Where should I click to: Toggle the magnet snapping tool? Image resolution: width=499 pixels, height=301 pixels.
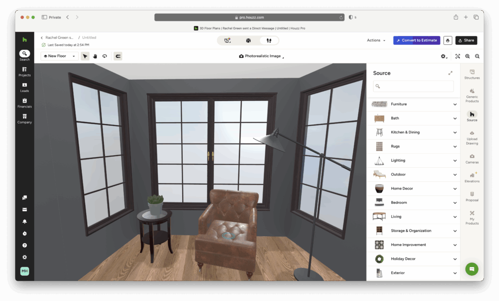pyautogui.click(x=118, y=56)
